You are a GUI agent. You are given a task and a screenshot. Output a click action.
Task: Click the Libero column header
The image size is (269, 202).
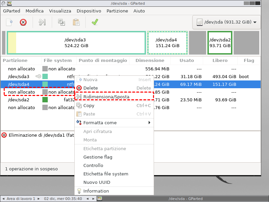click(x=220, y=61)
